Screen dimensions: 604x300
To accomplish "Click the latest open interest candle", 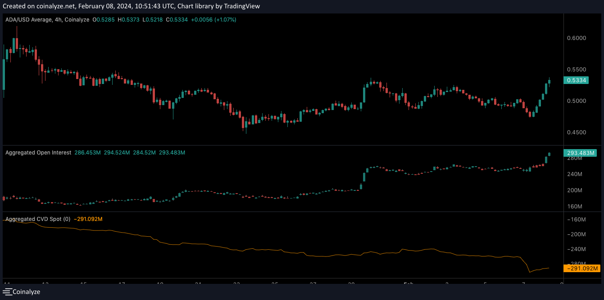I will [549, 154].
